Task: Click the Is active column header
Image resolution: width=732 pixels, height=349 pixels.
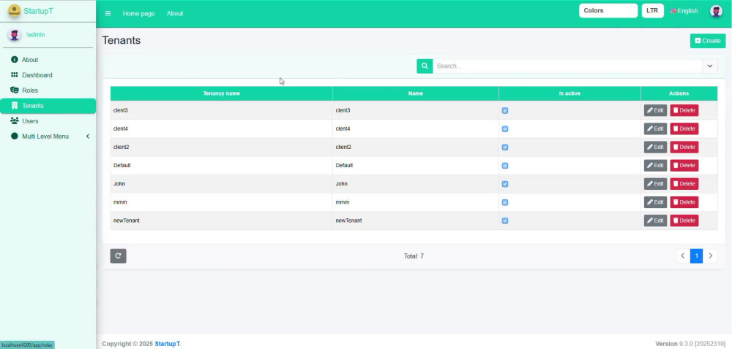Action: (569, 93)
